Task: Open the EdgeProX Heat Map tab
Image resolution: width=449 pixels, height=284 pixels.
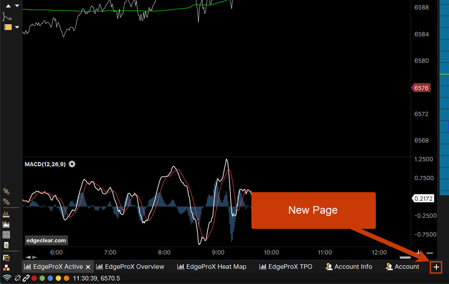Action: pyautogui.click(x=212, y=267)
